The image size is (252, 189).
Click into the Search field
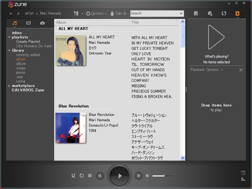click(x=155, y=13)
